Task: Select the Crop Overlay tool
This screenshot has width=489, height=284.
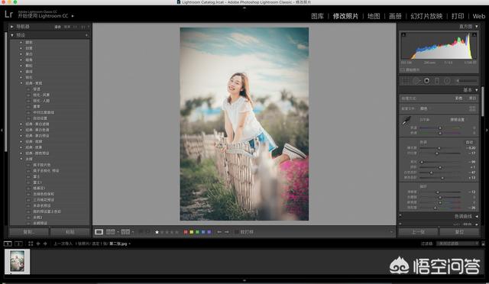Action: tap(405, 81)
